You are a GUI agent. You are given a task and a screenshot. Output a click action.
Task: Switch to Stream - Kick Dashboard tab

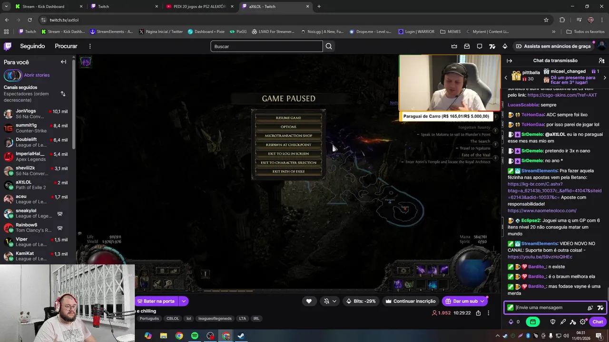[x=49, y=7]
